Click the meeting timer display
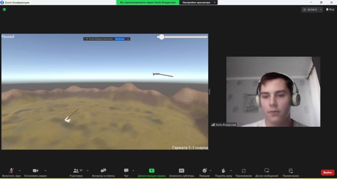337x179 pixels. click(312, 10)
